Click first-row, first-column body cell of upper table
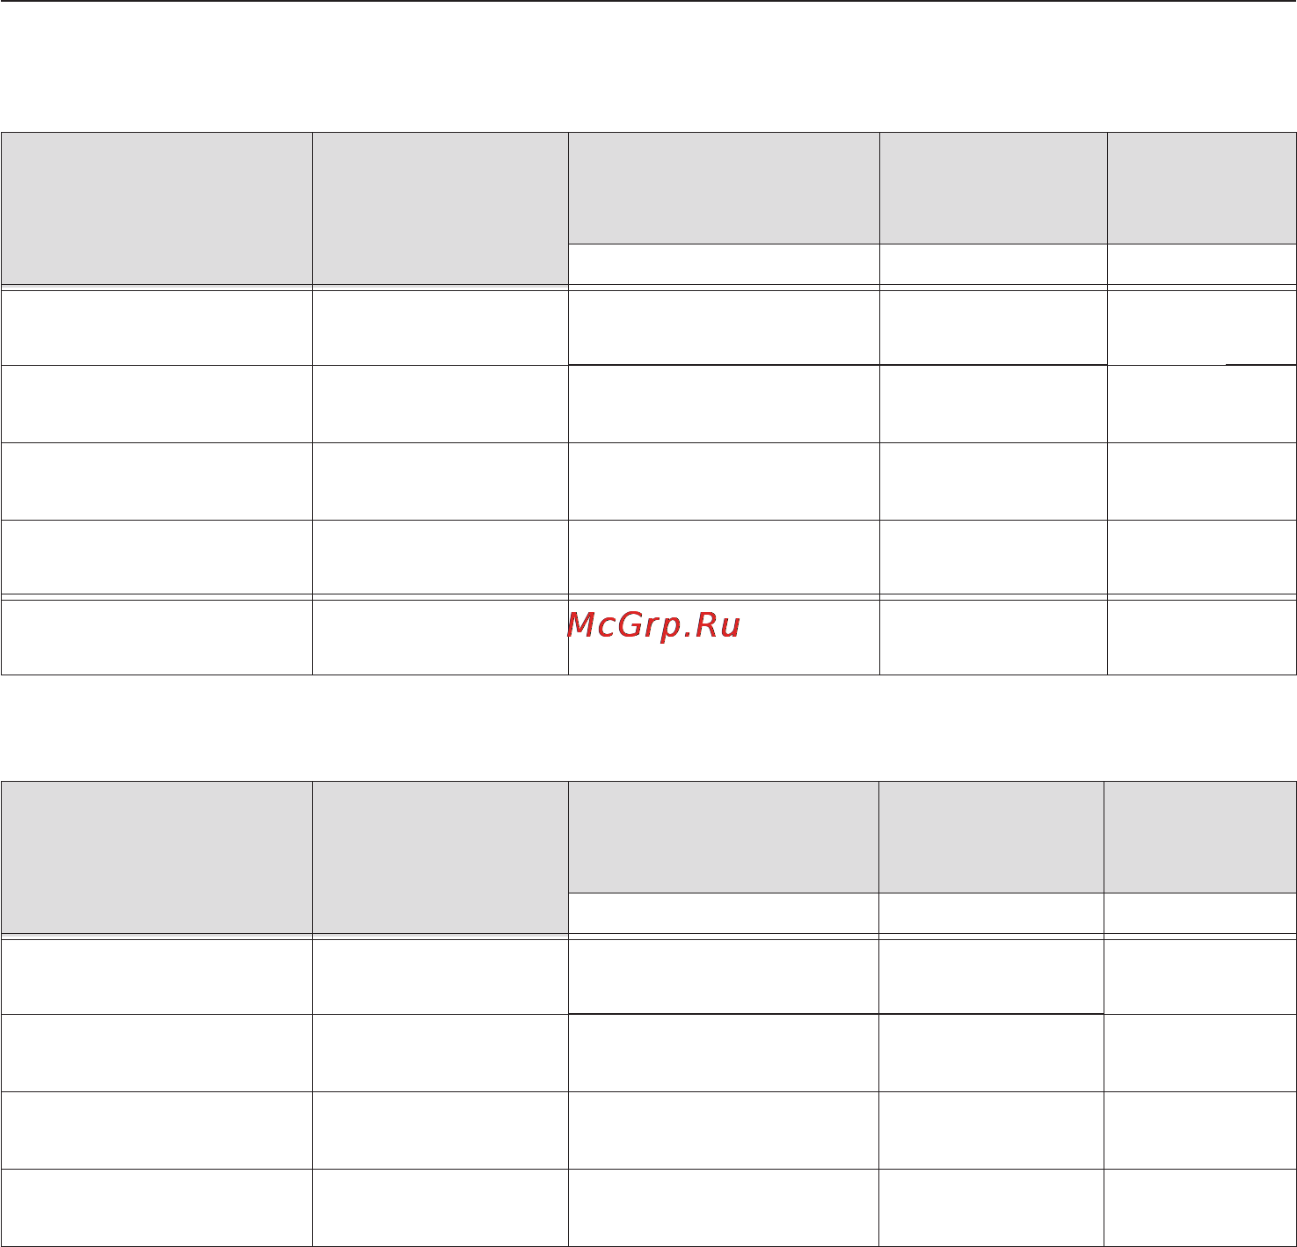Image resolution: width=1297 pixels, height=1247 pixels. click(157, 325)
